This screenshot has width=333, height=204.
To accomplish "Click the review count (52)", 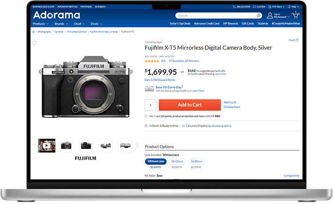I will point(163,61).
